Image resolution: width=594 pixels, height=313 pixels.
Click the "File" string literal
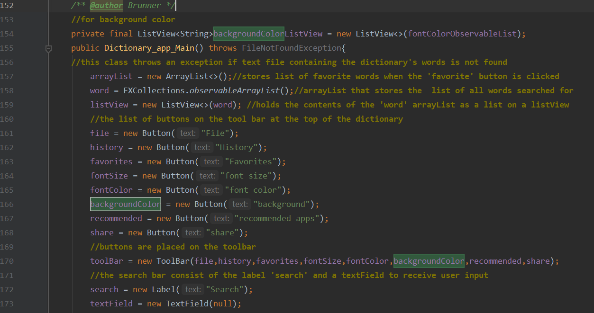pos(216,133)
